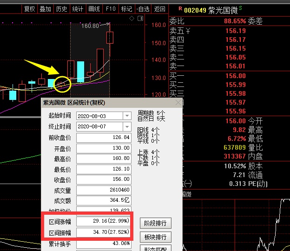
Task: Click the 买三 price 155.98
Action: click(x=236, y=93)
